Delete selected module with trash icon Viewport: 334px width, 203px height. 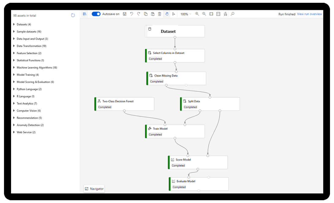tap(159, 14)
